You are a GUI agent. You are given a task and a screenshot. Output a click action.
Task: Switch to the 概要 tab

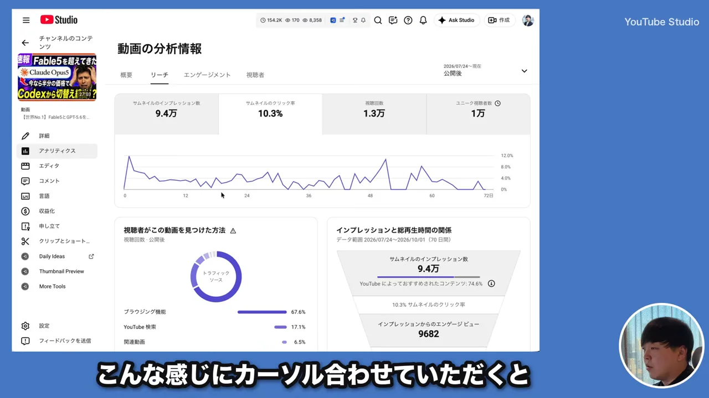pos(126,75)
